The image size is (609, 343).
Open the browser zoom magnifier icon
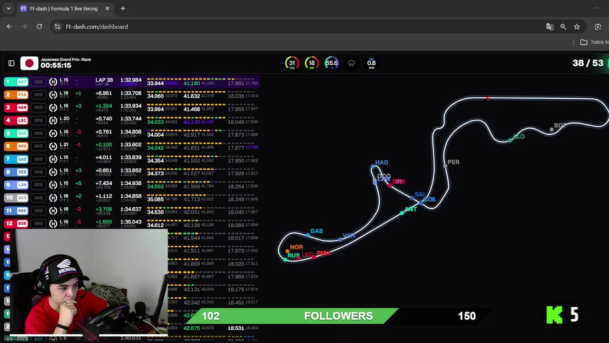[x=563, y=27]
